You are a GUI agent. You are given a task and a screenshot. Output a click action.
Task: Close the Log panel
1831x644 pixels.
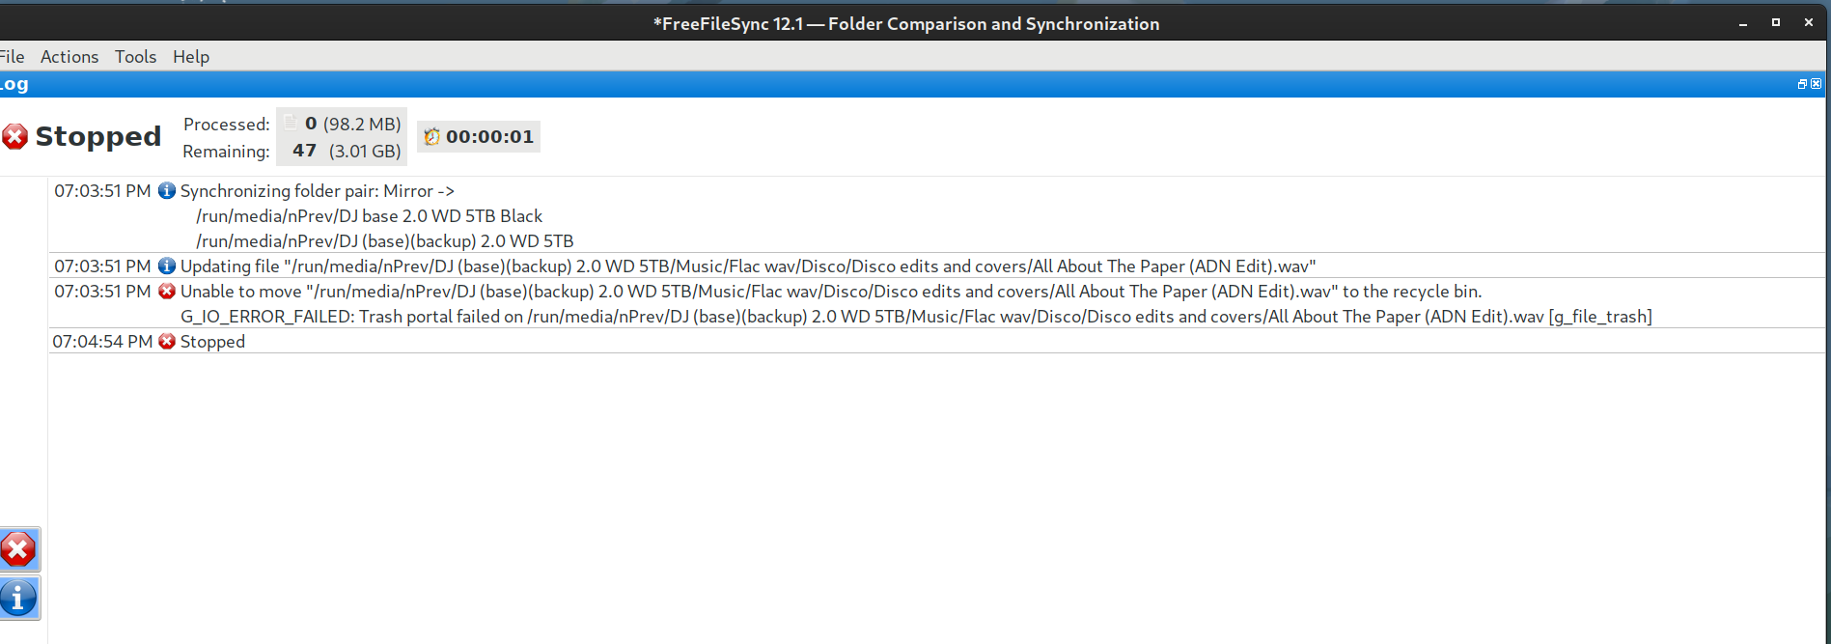coord(1817,84)
